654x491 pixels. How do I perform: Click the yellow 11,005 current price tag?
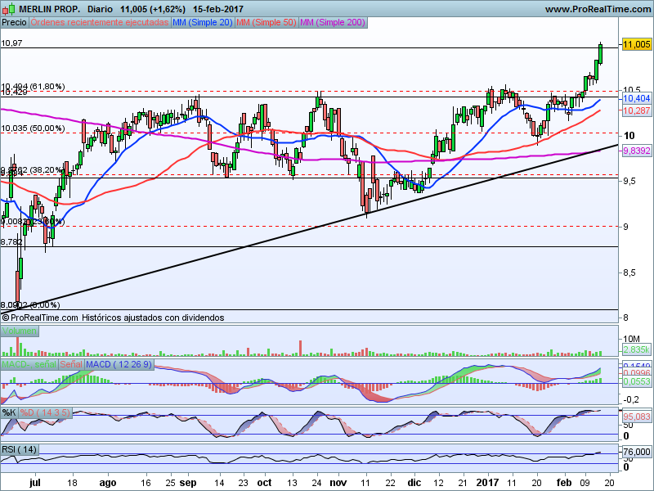point(637,44)
